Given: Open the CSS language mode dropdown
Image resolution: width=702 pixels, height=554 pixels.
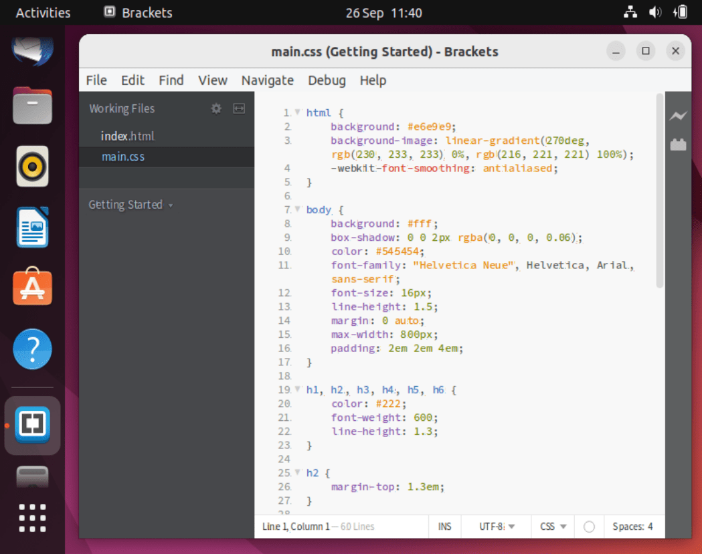Looking at the screenshot, I should tap(552, 527).
